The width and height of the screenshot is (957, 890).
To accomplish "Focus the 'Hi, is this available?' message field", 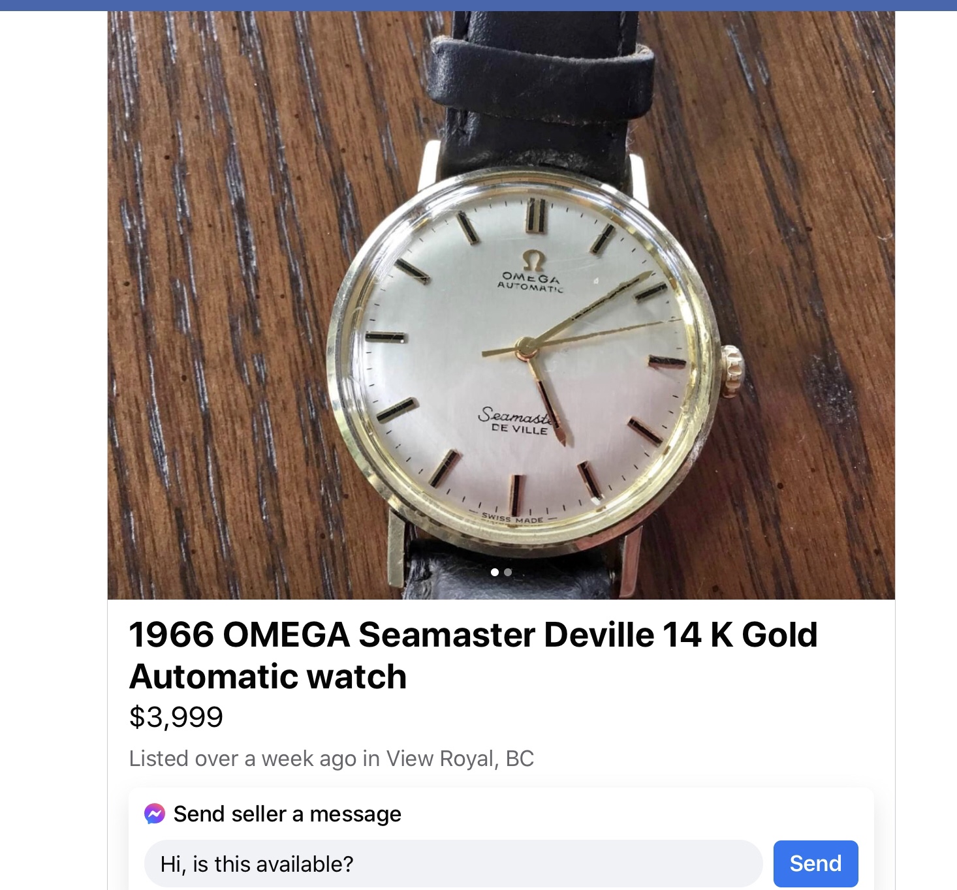I will pyautogui.click(x=453, y=863).
